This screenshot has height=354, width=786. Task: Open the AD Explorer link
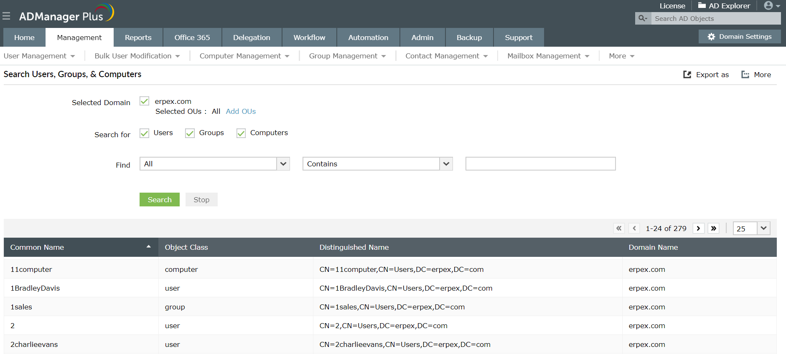point(729,6)
